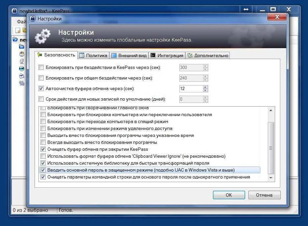308x226 pixels.
Task: Minimize the KeePass main window
Action: point(262,9)
